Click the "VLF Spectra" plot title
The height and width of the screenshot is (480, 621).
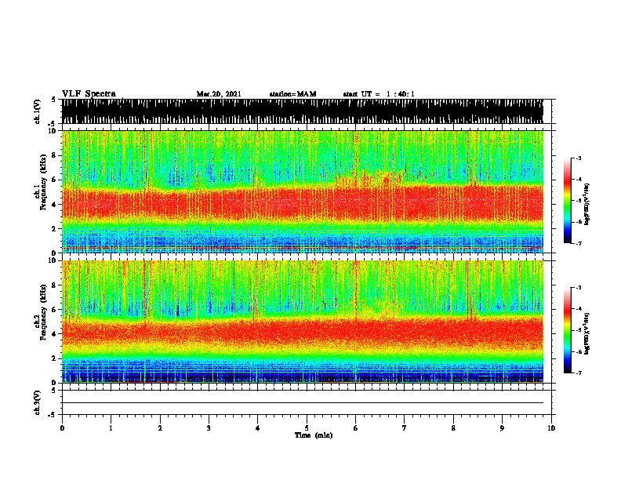pos(89,94)
